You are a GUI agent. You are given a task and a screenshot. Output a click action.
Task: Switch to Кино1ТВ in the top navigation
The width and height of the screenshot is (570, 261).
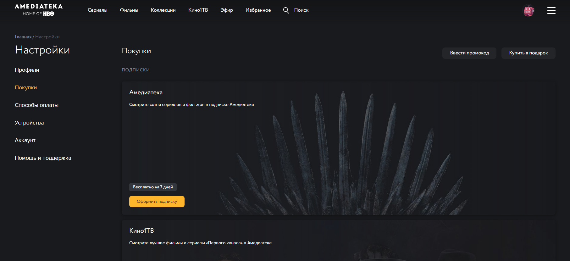point(198,10)
